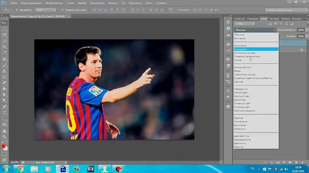Open Chrome from the taskbar
The image size is (309, 173).
pos(20,169)
